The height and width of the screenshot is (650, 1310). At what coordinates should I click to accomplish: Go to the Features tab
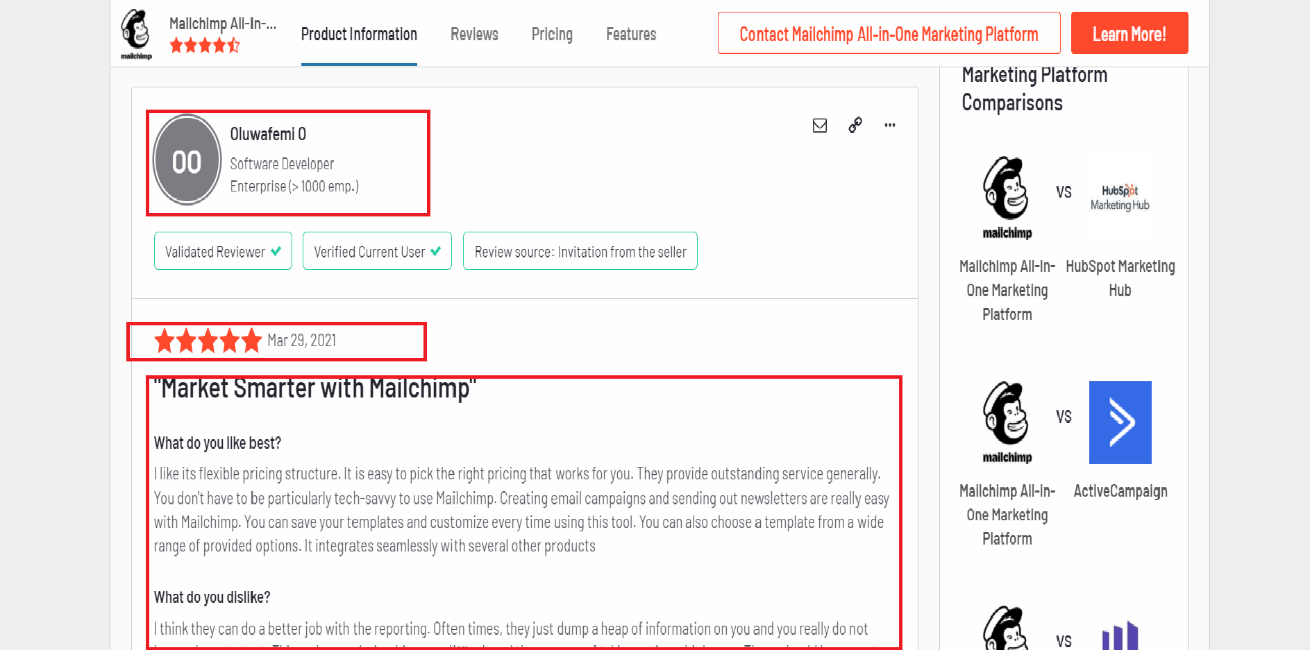point(631,34)
